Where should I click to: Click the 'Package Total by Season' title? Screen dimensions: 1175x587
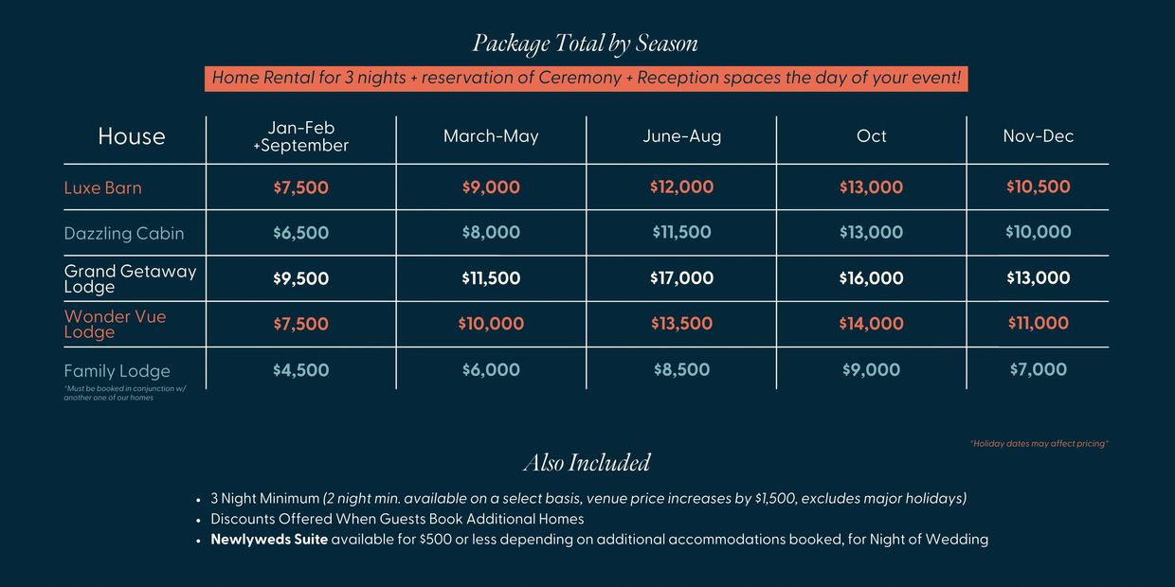point(586,44)
